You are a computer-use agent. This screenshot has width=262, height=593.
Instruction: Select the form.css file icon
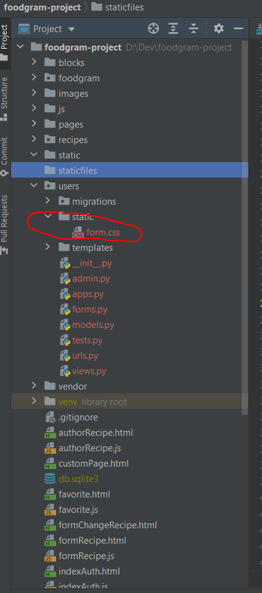point(78,232)
